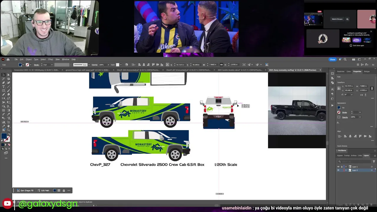
Task: Toggle Layer 1 visibility eye
Action: point(338,167)
